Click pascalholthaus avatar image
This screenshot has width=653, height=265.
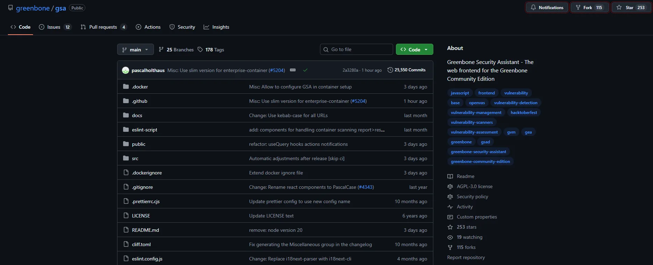coord(126,70)
